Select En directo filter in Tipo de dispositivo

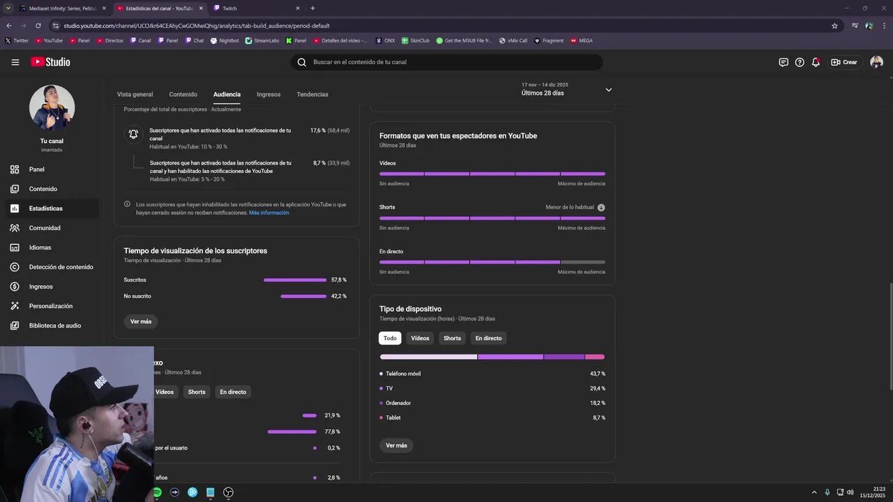click(x=488, y=338)
